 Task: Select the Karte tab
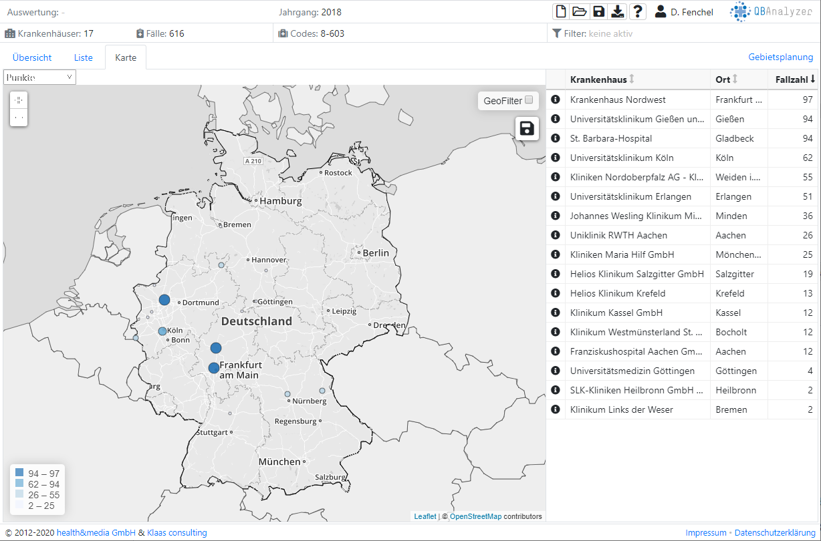[126, 57]
